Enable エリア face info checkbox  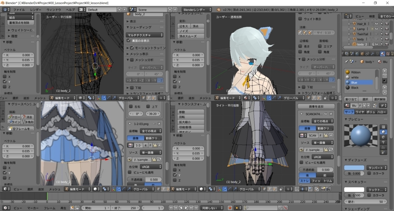320,46
